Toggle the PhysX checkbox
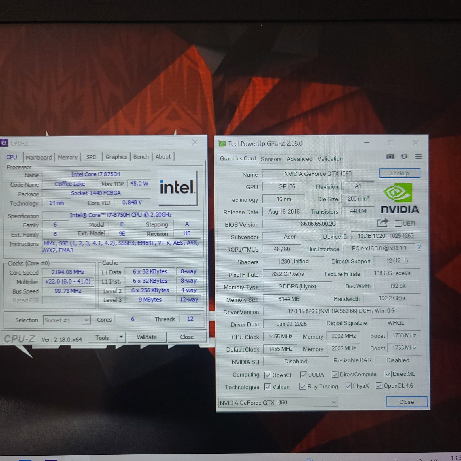 click(348, 386)
